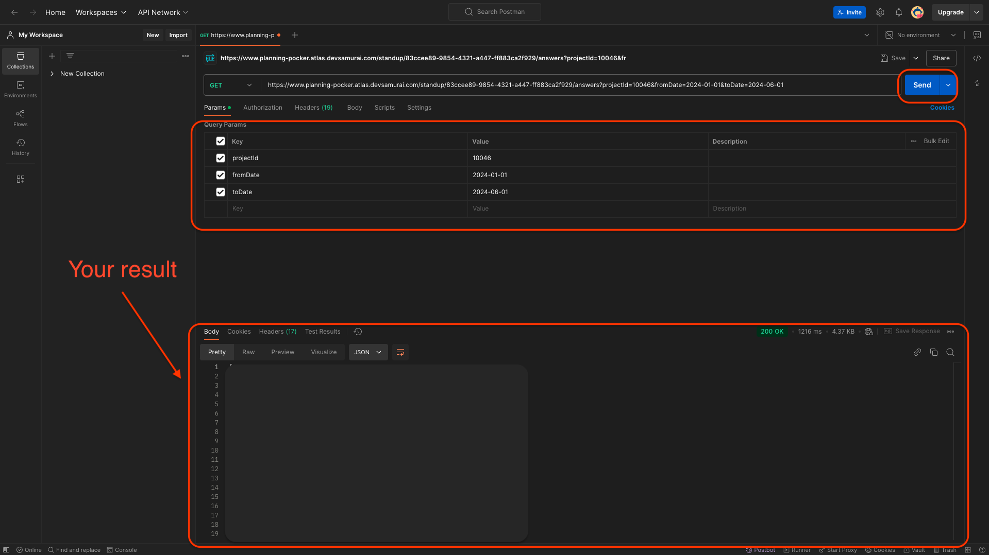This screenshot has width=989, height=555.
Task: Uncheck the projectId parameter checkbox
Action: pyautogui.click(x=221, y=158)
